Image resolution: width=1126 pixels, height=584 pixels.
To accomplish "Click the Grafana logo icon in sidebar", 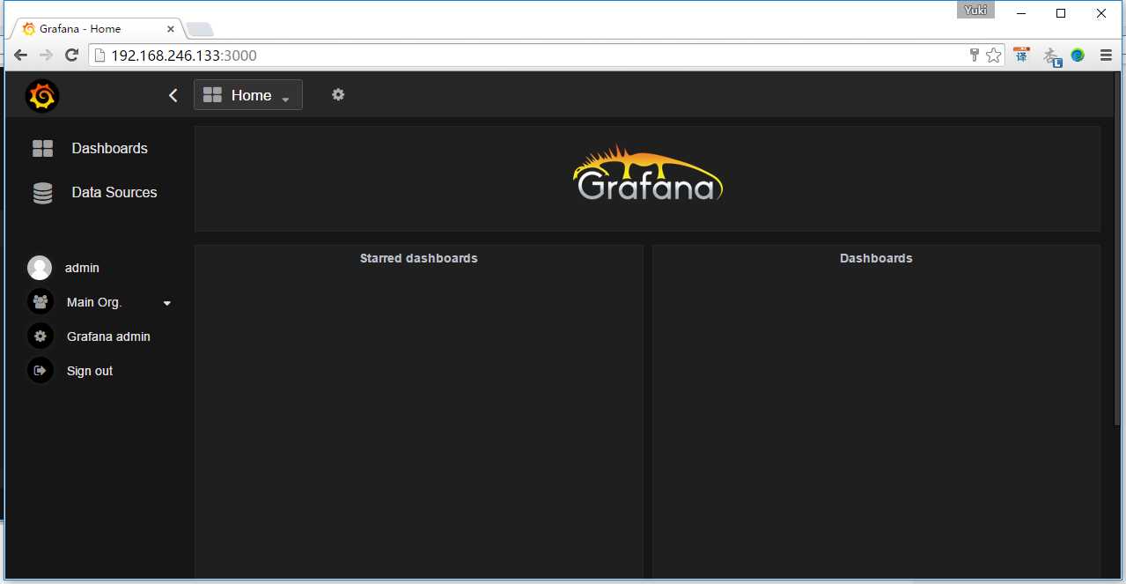I will click(x=41, y=95).
